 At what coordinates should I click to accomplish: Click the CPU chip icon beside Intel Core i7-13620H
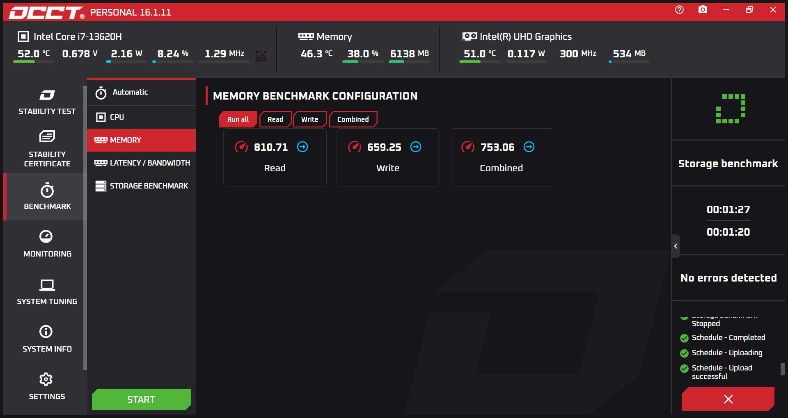(23, 36)
